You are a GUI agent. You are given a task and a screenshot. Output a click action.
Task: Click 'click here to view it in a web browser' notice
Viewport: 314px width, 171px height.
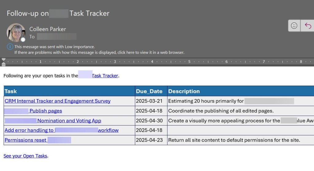point(99,52)
